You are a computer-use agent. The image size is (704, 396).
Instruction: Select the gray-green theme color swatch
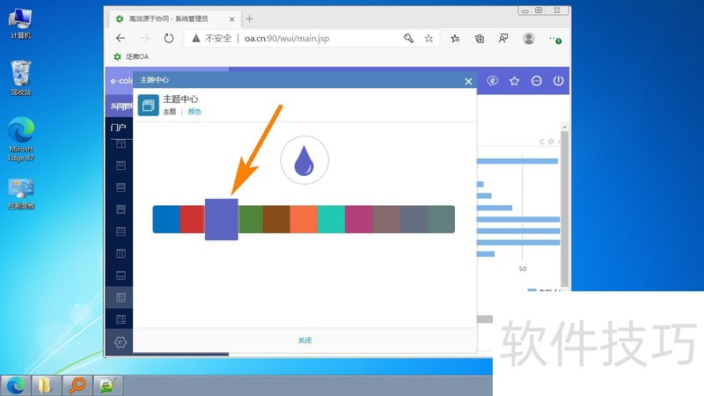(x=441, y=219)
